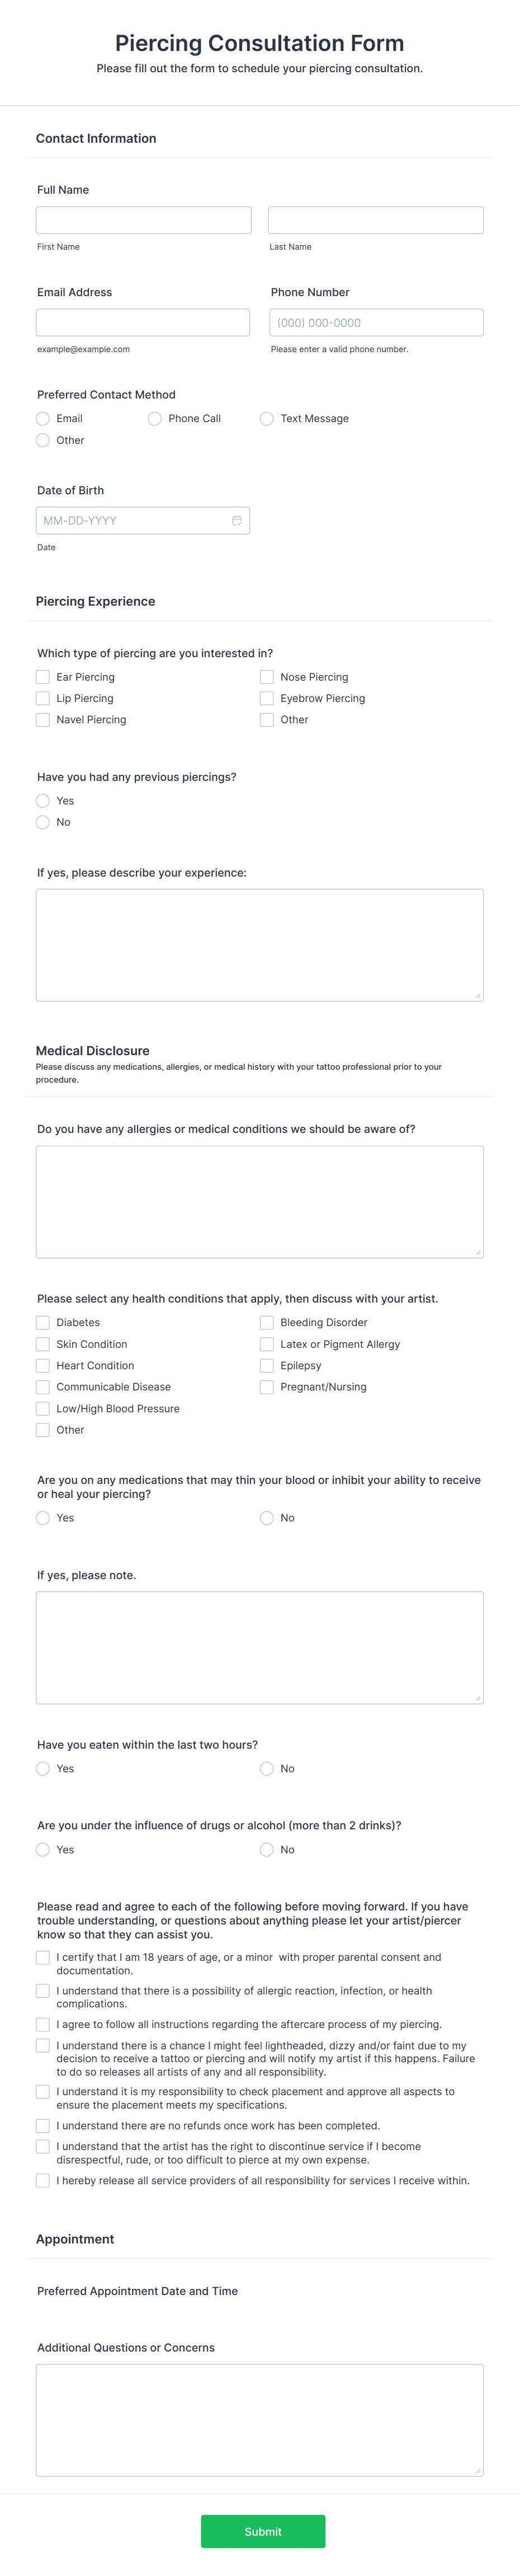This screenshot has height=2576, width=520.
Task: Check Latex or Pigment Allergy condition
Action: pyautogui.click(x=267, y=1344)
